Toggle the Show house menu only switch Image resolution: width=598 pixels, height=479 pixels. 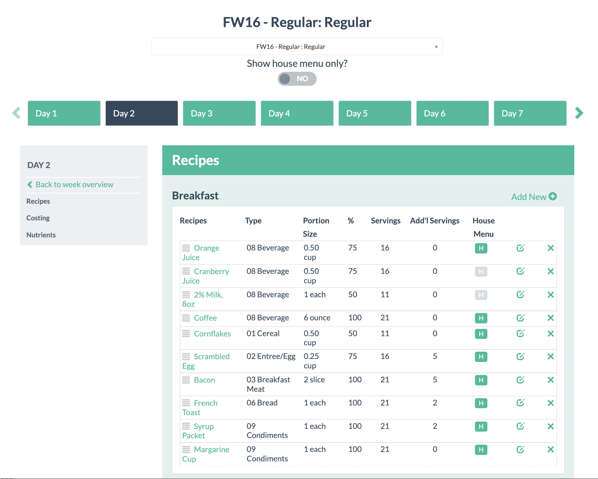click(297, 79)
